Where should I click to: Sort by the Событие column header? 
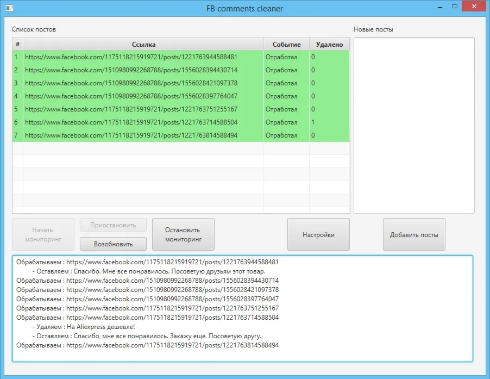click(286, 45)
